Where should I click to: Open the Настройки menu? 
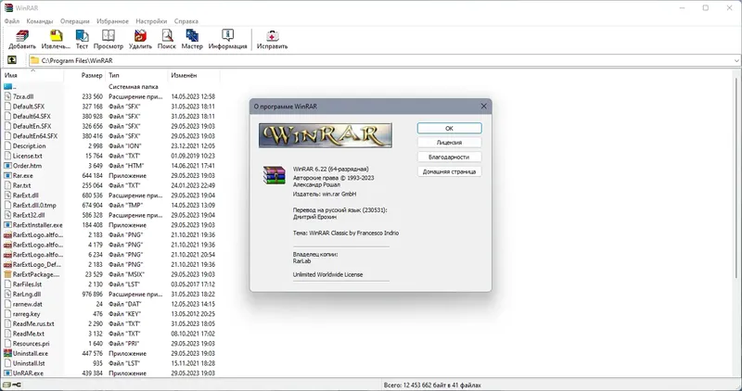151,20
